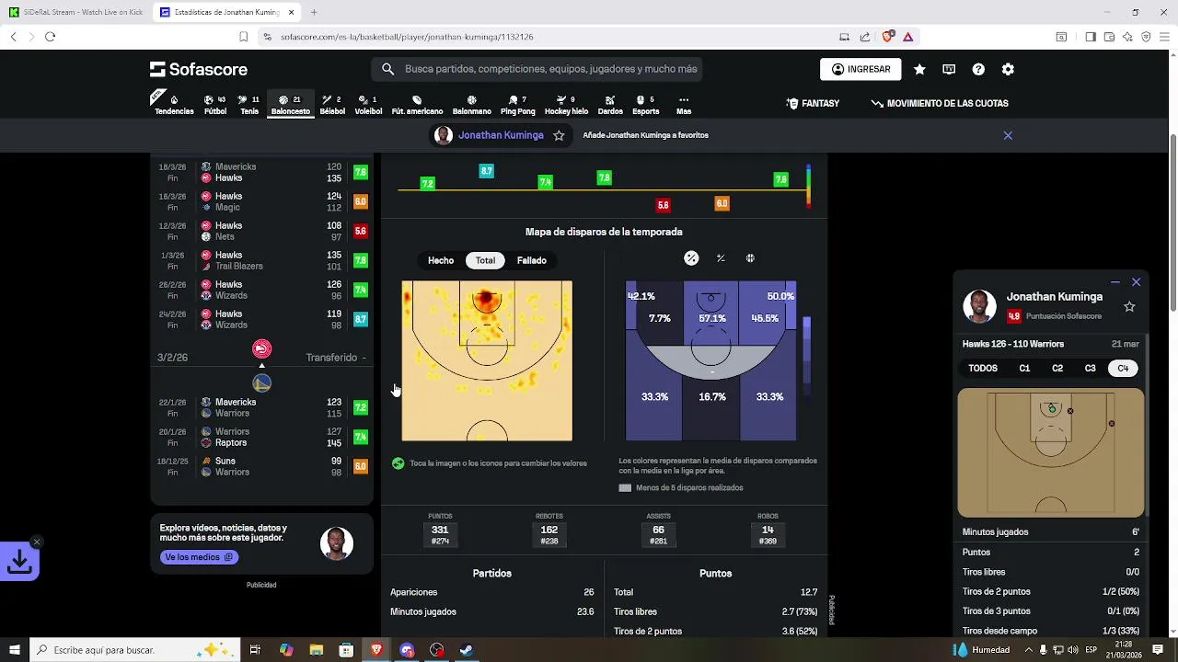Open the TV schedule icon in header
Screen dimensions: 1178x662
(x=949, y=69)
